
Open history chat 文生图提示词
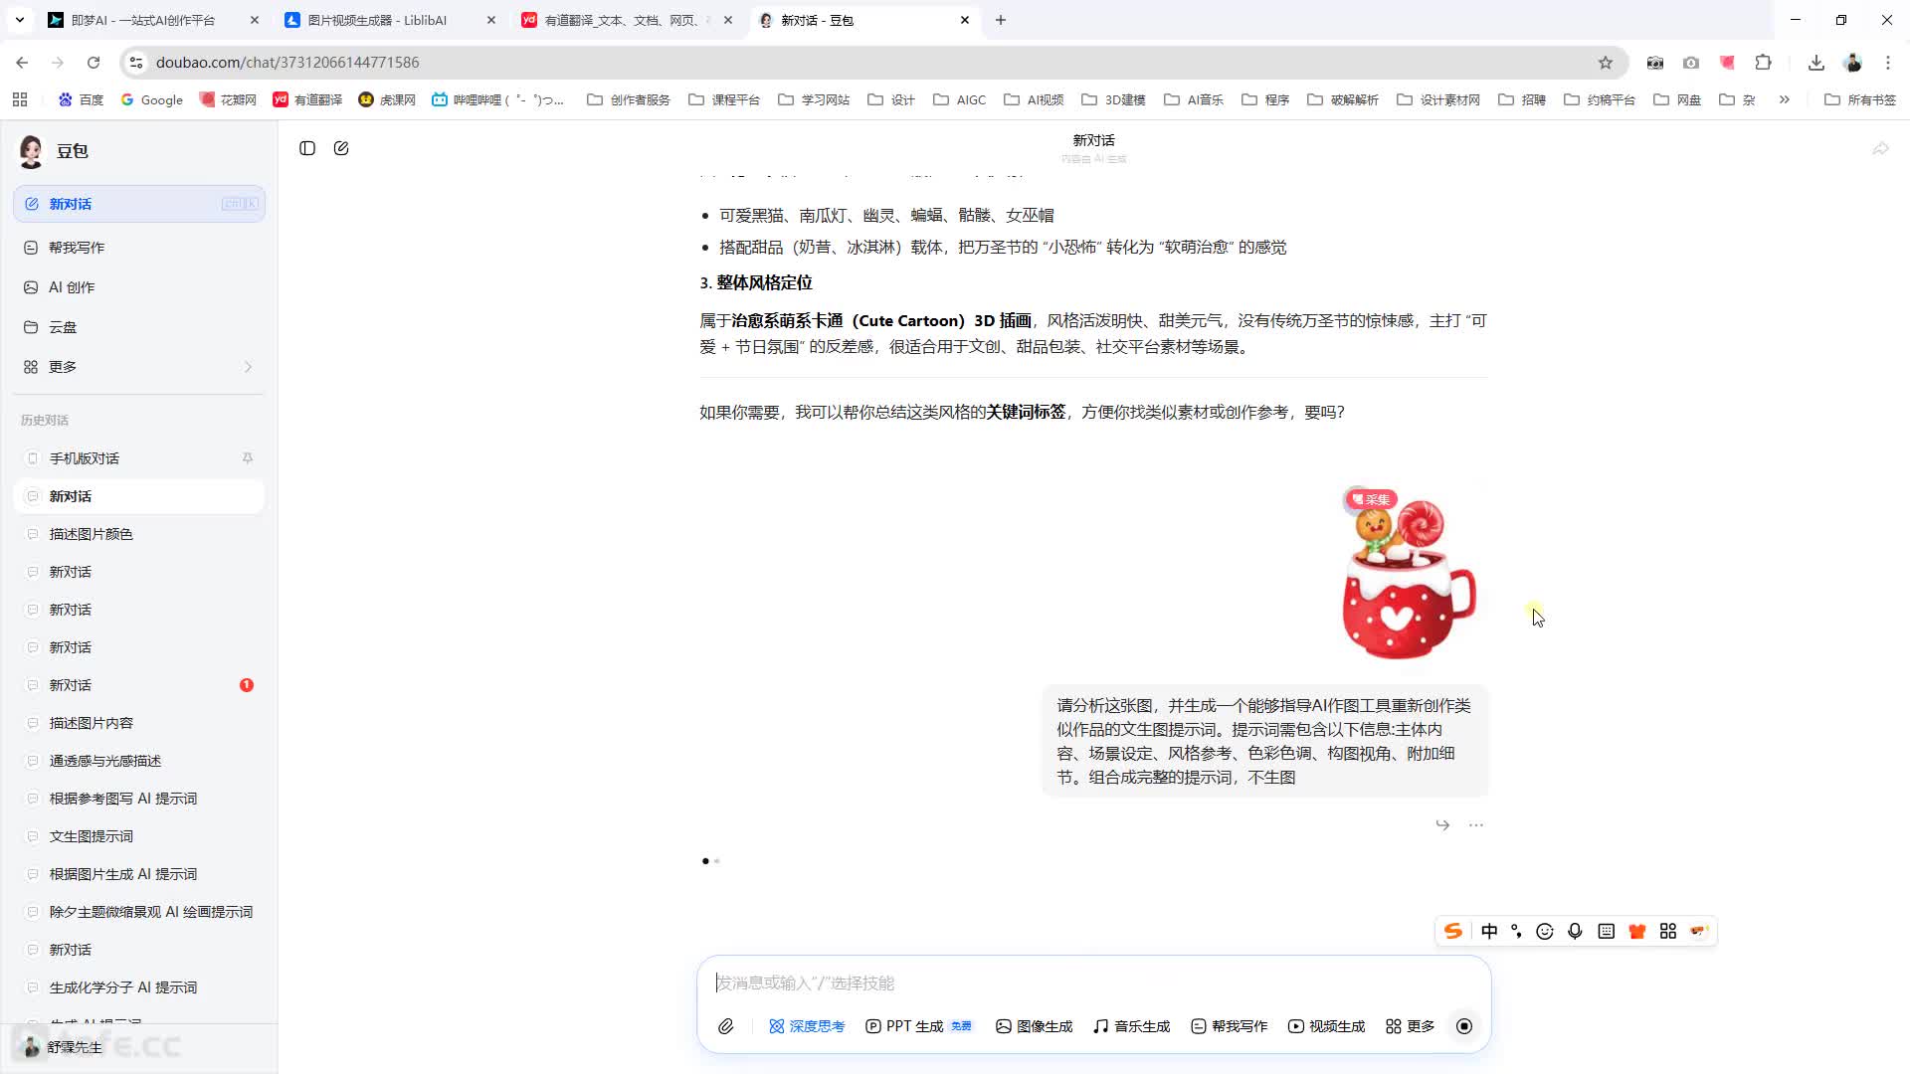pyautogui.click(x=139, y=836)
